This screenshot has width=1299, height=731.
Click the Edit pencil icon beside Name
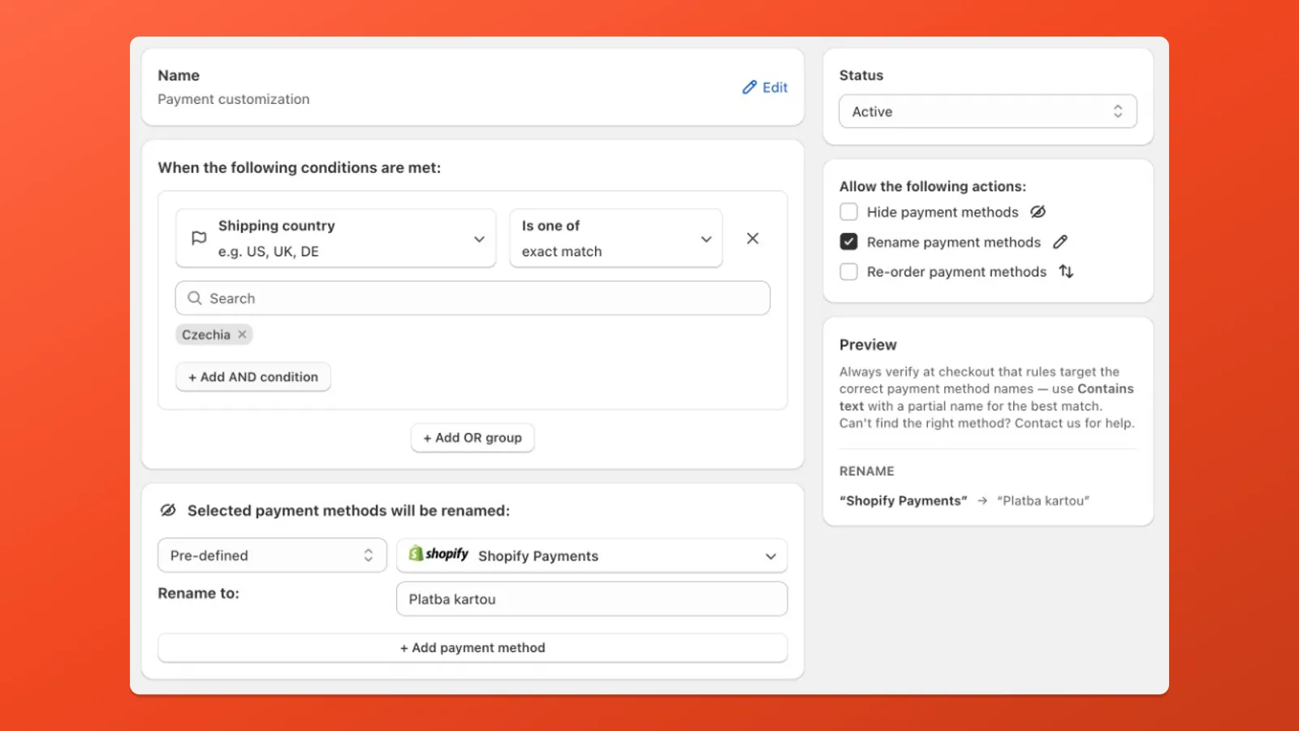pyautogui.click(x=748, y=87)
